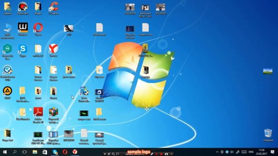278x156 pixels.
Task: Open Microsoft Store from the taskbar
Action: click(45, 152)
